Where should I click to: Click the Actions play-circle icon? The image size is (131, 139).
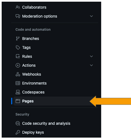18,65
